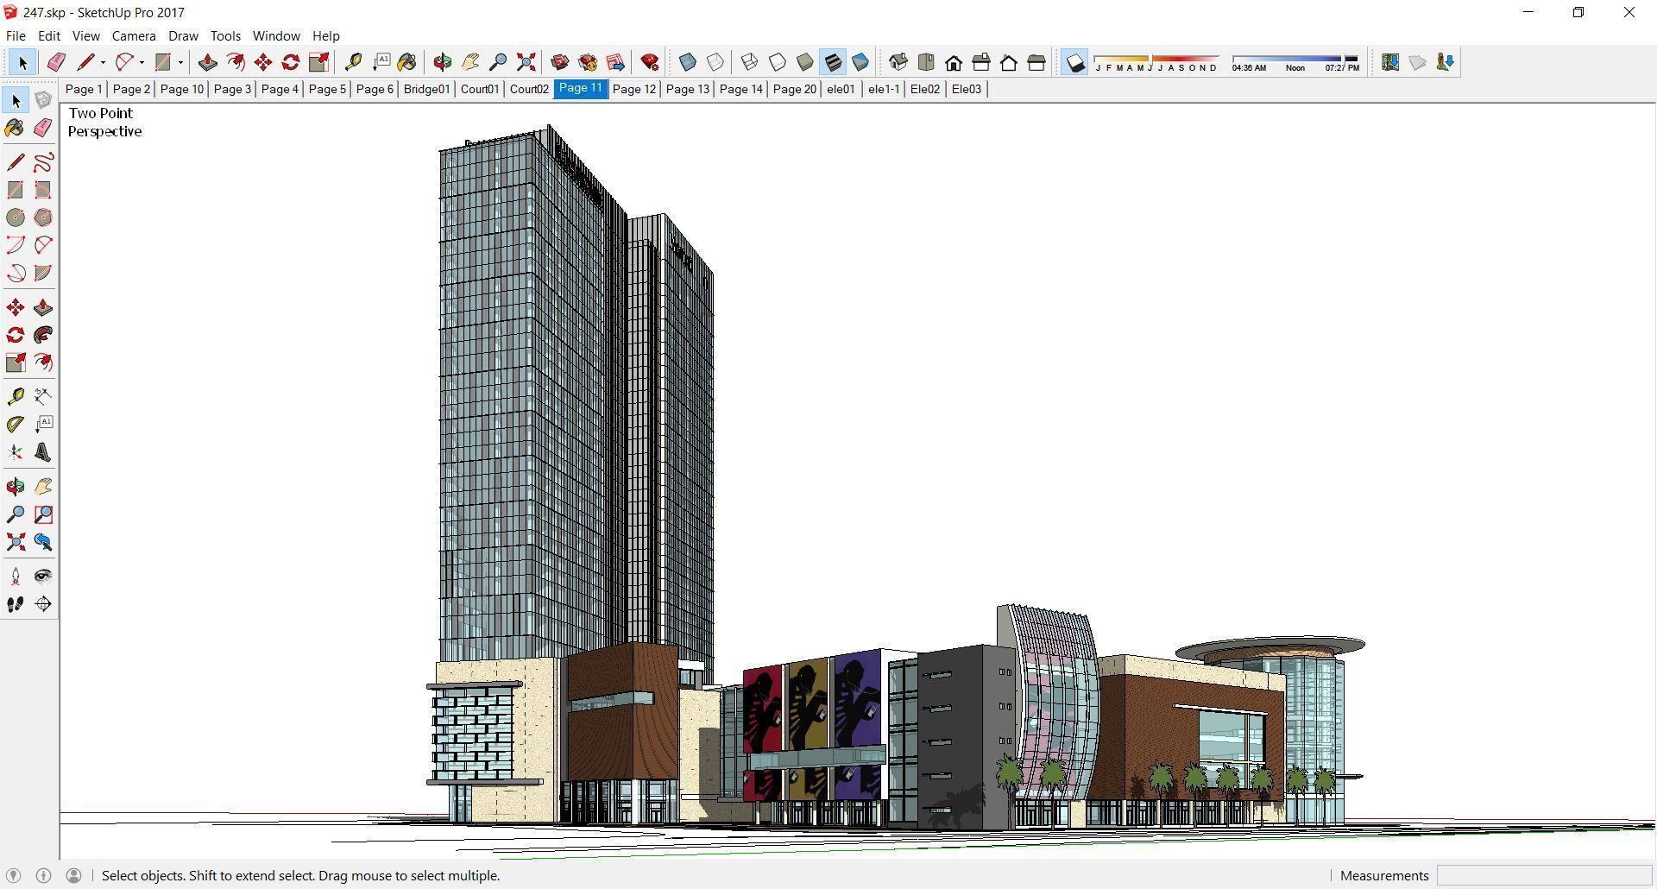Go to Previous view in left toolbar
The height and width of the screenshot is (889, 1657).
[x=43, y=542]
